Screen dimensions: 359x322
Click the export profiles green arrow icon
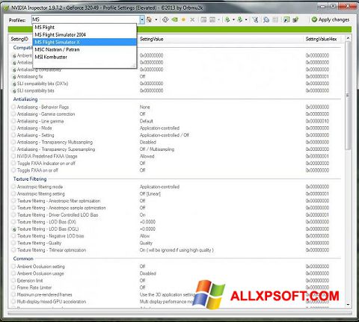pyautogui.click(x=227, y=19)
